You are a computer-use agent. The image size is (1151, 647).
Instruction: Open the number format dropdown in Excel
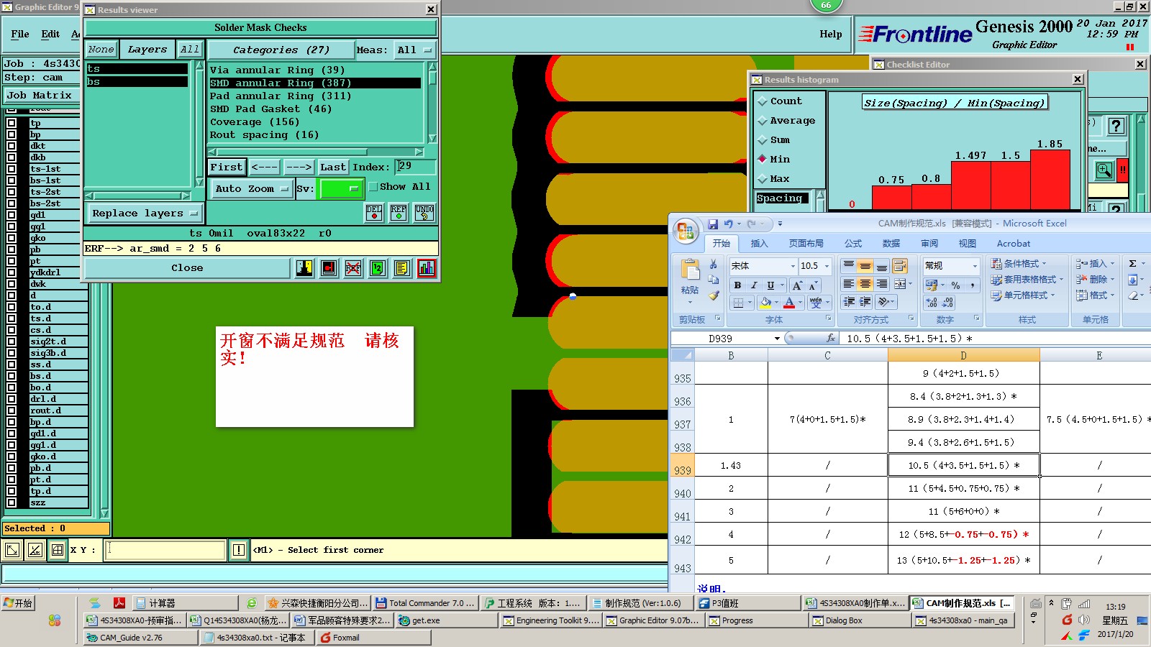click(x=975, y=266)
